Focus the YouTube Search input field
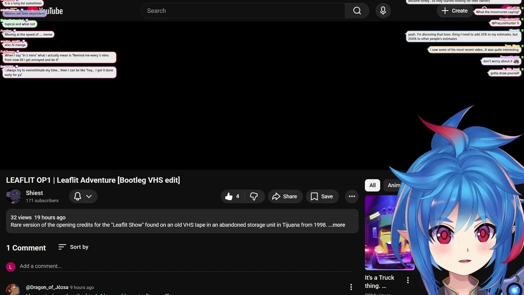The image size is (524, 295). click(243, 11)
